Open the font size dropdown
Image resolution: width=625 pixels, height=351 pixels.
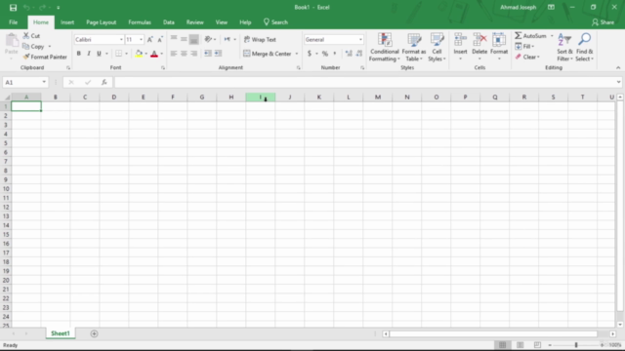pyautogui.click(x=141, y=40)
